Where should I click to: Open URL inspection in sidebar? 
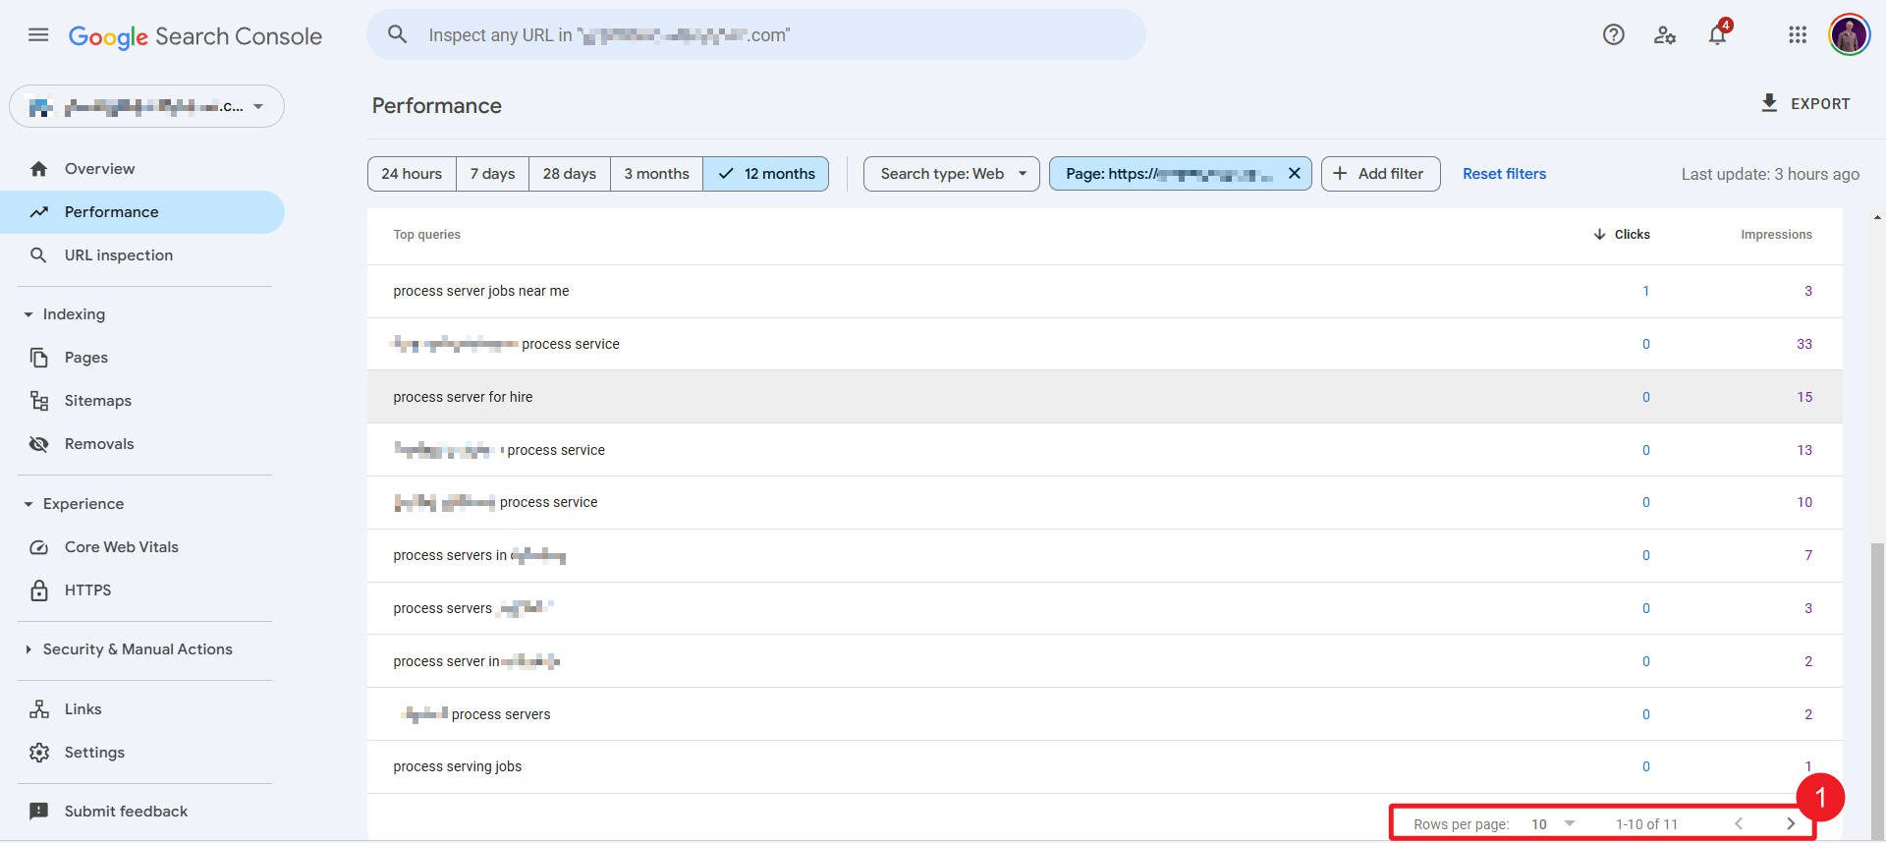click(142, 255)
